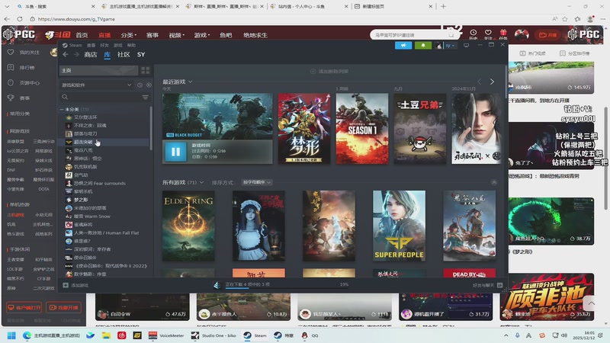
Task: Open the advanced filter options icon
Action: point(145,97)
